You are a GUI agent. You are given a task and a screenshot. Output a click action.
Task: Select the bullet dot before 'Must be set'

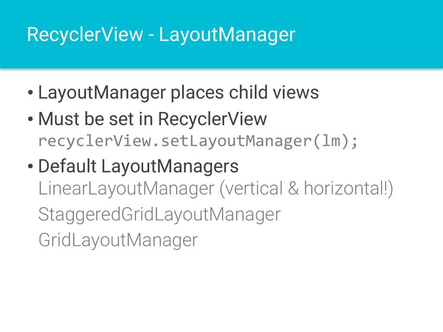click(x=31, y=119)
